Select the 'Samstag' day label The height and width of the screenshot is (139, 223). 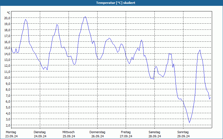(x=154, y=132)
